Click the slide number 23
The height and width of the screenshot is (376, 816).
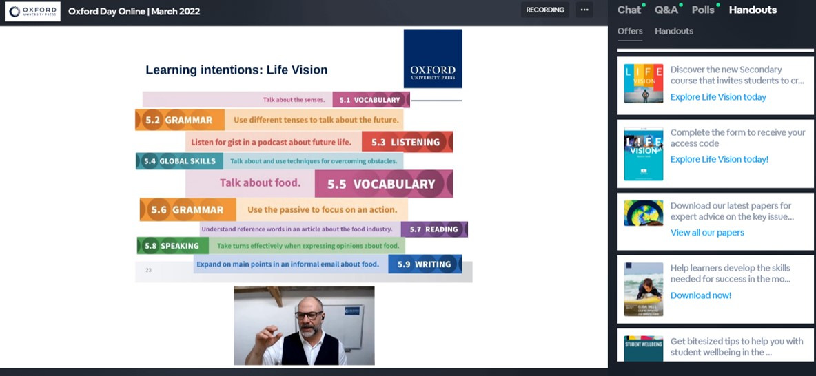click(148, 270)
